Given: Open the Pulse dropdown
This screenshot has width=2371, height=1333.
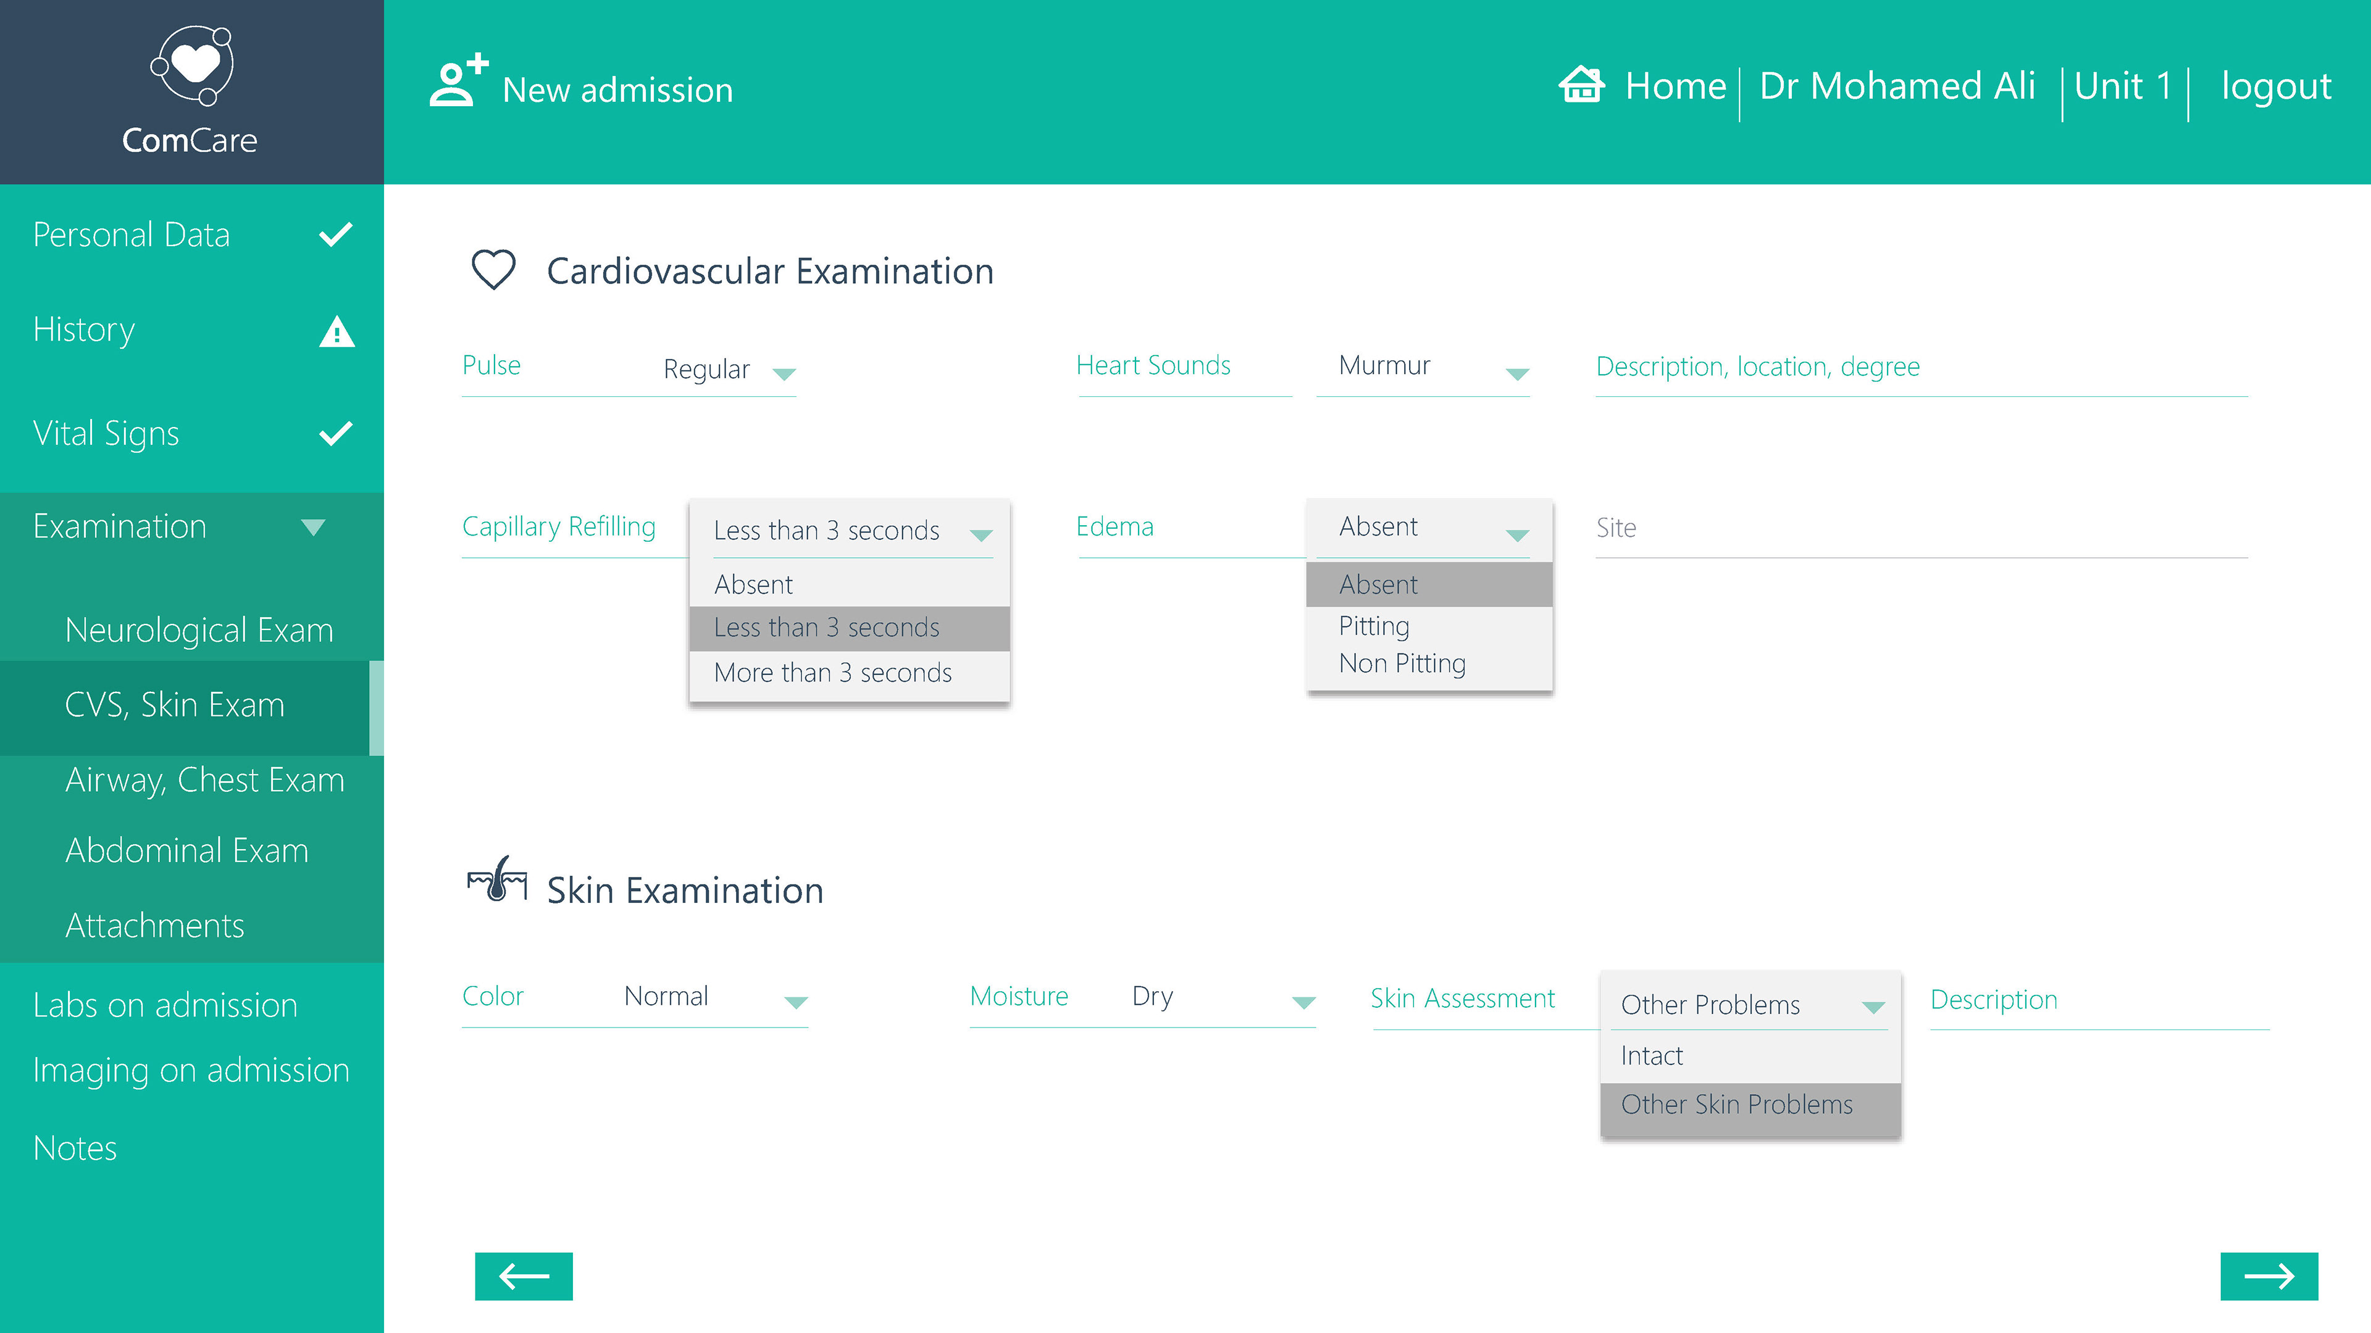Looking at the screenshot, I should 784,373.
